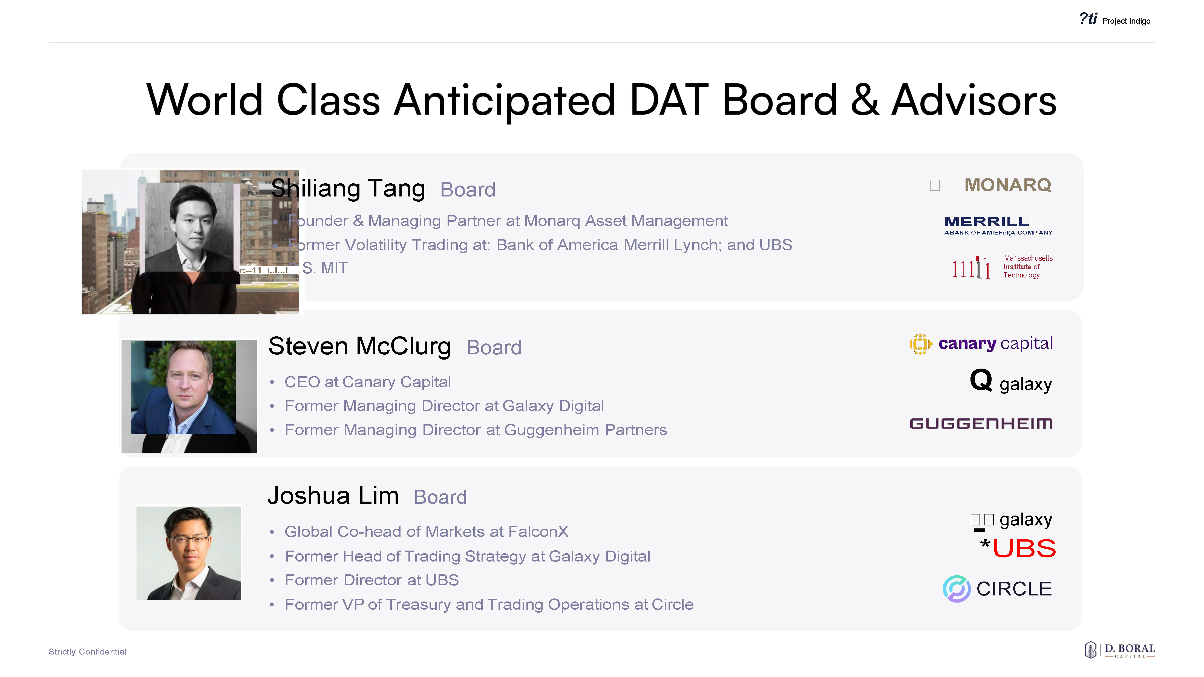The image size is (1204, 677).
Task: Click the Guggenheim logo
Action: (981, 424)
